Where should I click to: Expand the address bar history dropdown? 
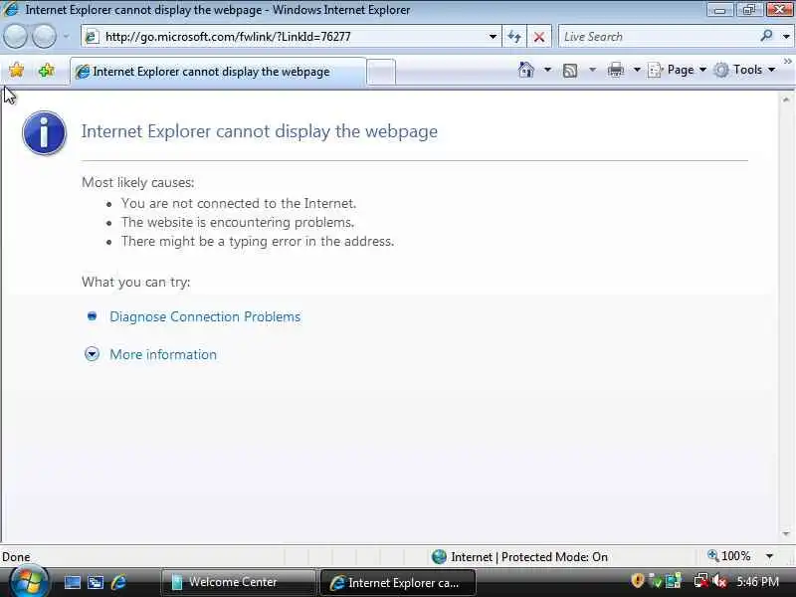(x=493, y=37)
